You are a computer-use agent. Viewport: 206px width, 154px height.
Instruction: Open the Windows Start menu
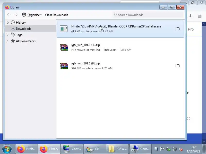7,149
